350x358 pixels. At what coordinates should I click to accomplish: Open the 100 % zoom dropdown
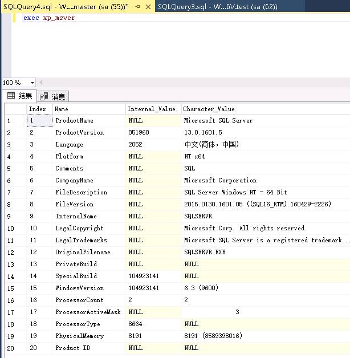[x=31, y=83]
